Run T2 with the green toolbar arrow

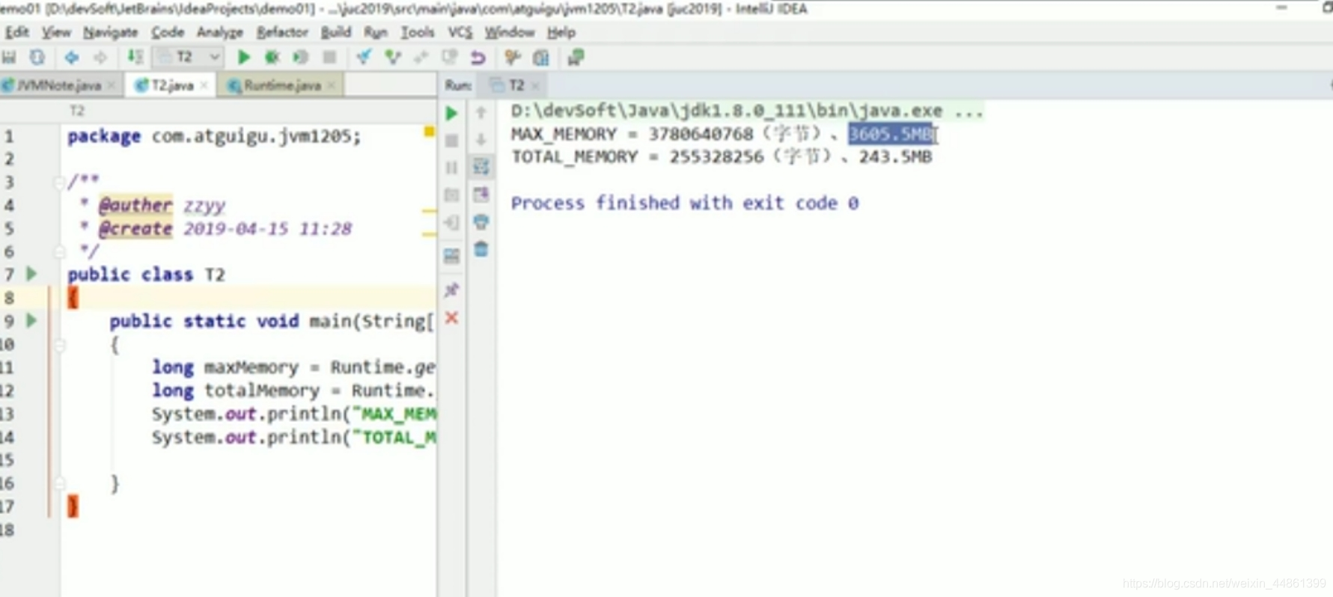[243, 58]
